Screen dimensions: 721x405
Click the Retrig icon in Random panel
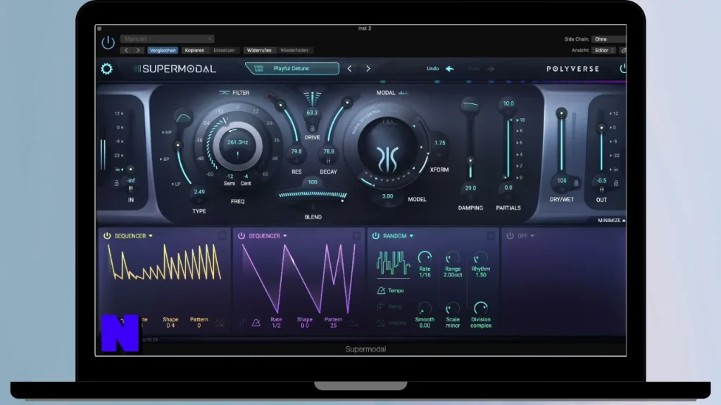pos(380,307)
